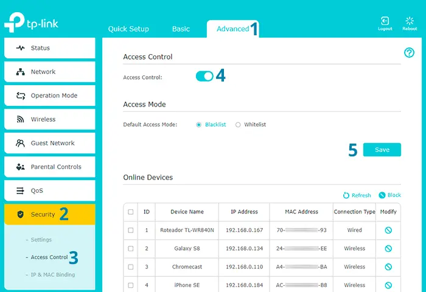Open the Access Control submenu item

pyautogui.click(x=49, y=257)
